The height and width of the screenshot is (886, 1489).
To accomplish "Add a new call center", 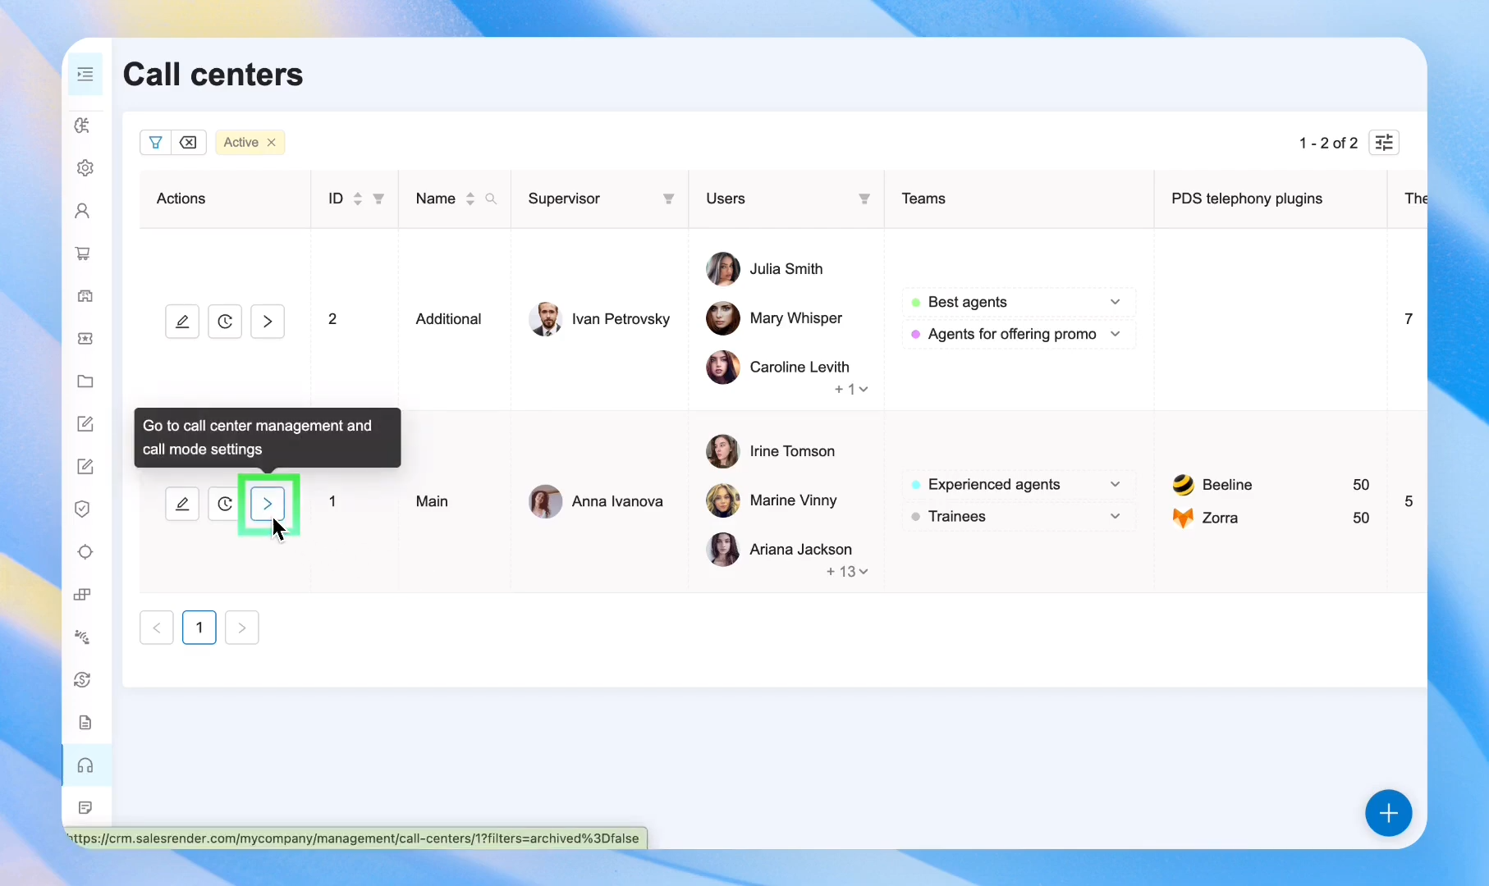I will tap(1389, 813).
